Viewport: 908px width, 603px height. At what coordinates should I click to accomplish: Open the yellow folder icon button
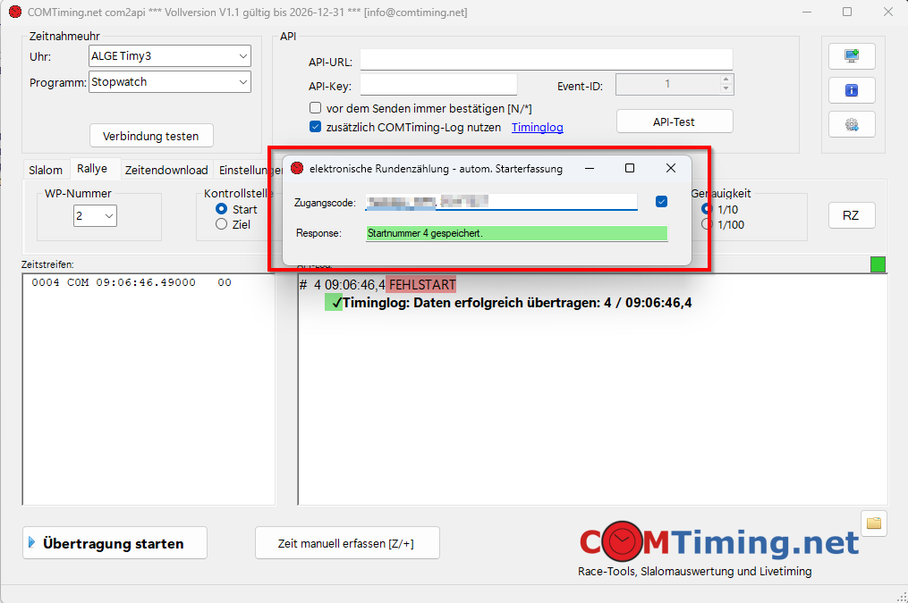click(874, 523)
